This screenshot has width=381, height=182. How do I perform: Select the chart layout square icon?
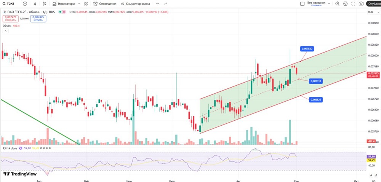(x=302, y=4)
